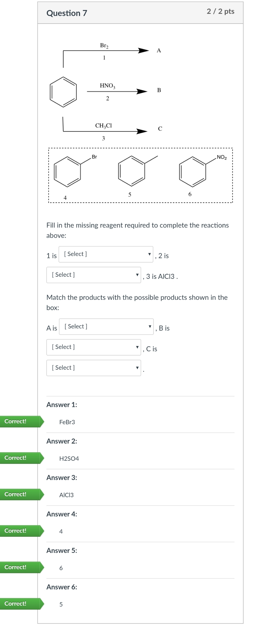Image resolution: width=253 pixels, height=626 pixels.
Task: Select the FeBr3 answer text
Action: [67, 422]
